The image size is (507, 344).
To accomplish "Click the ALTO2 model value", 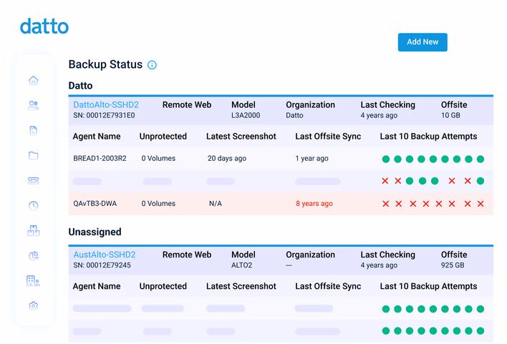I will coord(241,265).
